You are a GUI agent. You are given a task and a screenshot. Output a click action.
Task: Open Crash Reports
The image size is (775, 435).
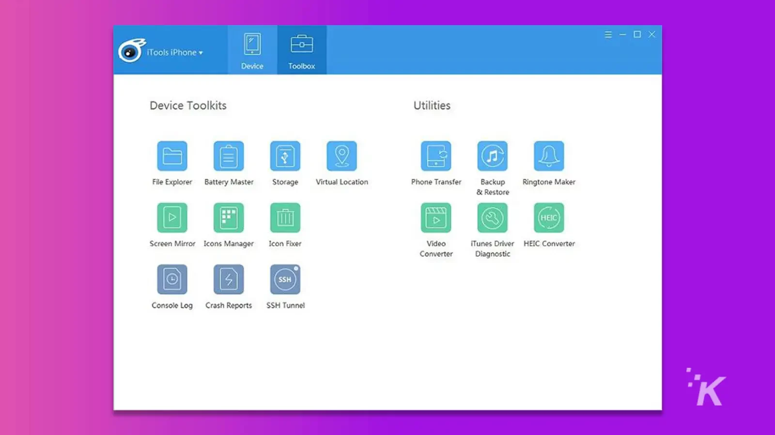(229, 279)
